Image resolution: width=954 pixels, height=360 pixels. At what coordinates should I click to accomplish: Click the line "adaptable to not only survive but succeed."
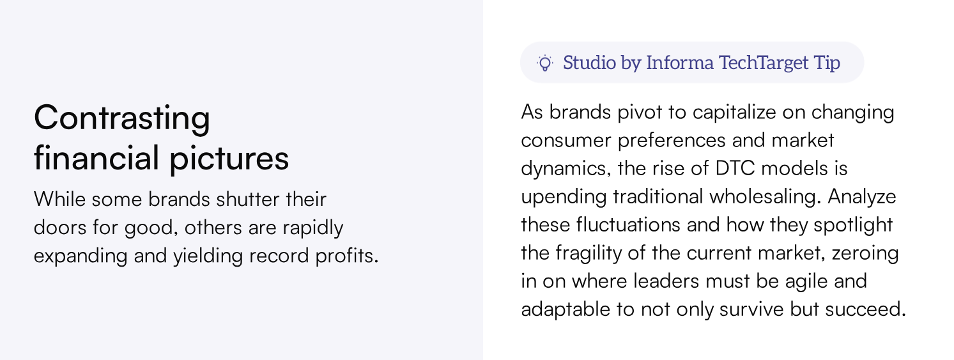(713, 309)
